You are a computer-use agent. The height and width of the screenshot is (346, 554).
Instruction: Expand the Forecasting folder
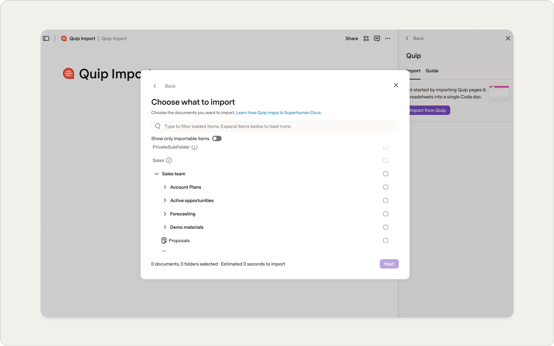[165, 214]
